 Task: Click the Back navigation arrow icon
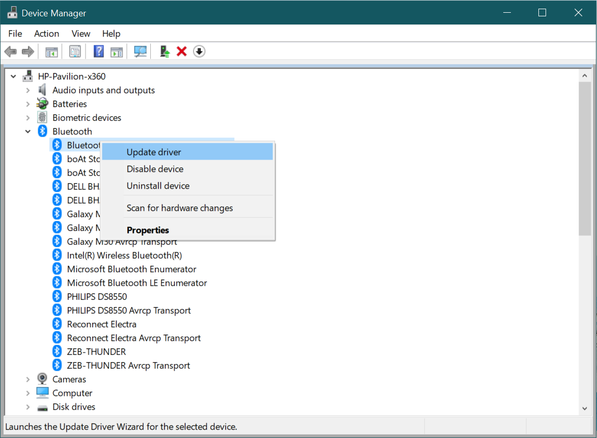pos(10,51)
